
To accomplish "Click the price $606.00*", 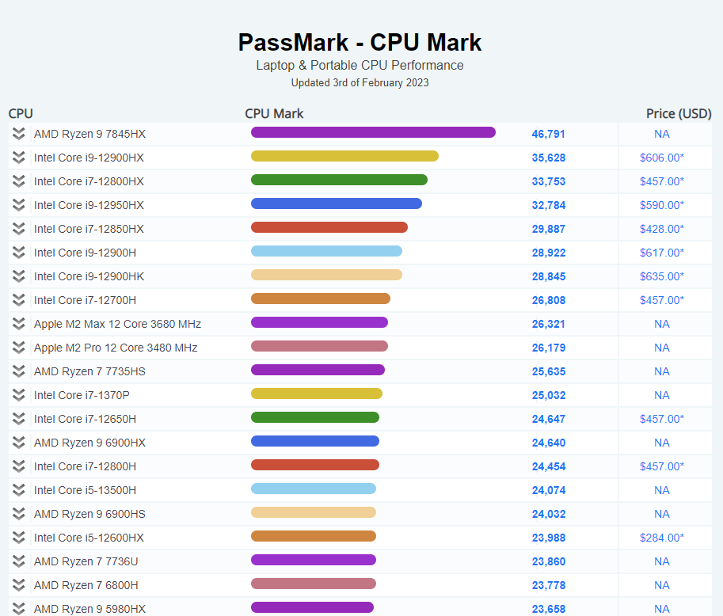I will pyautogui.click(x=662, y=158).
